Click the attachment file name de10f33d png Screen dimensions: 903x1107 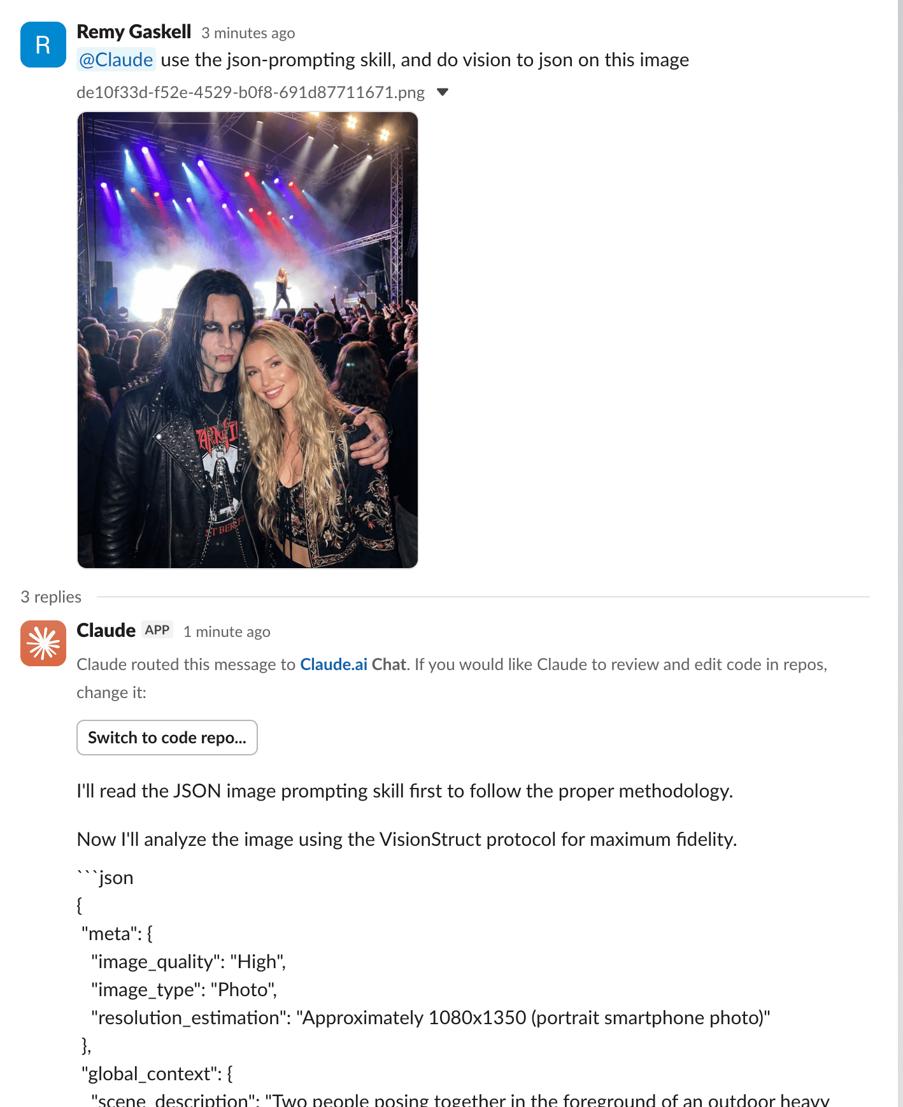click(x=250, y=92)
